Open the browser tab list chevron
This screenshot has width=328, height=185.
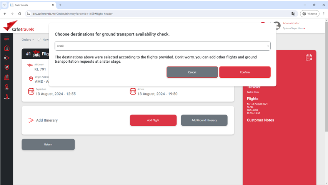click(4, 5)
